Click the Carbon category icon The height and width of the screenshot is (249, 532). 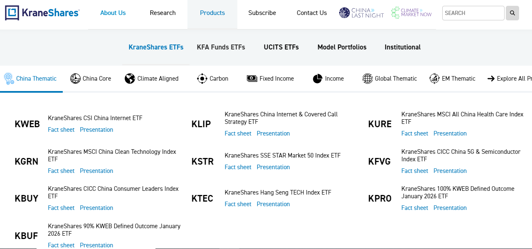coord(202,79)
